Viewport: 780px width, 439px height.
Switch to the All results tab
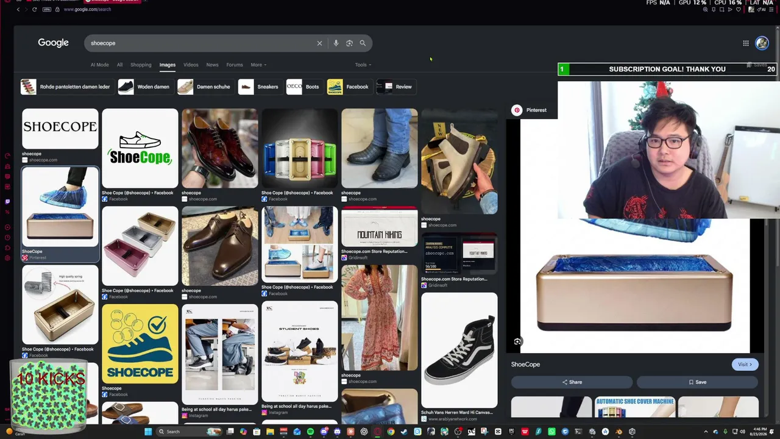point(119,65)
